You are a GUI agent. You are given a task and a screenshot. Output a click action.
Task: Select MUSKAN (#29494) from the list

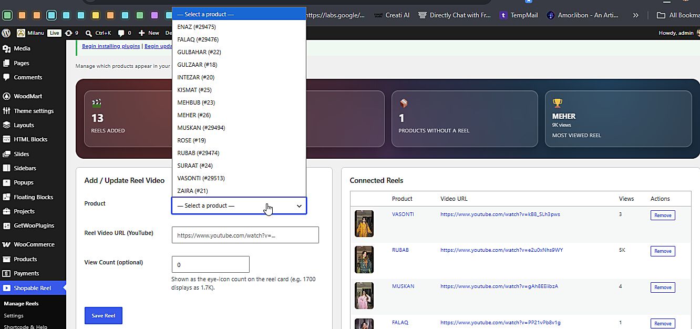239,128
